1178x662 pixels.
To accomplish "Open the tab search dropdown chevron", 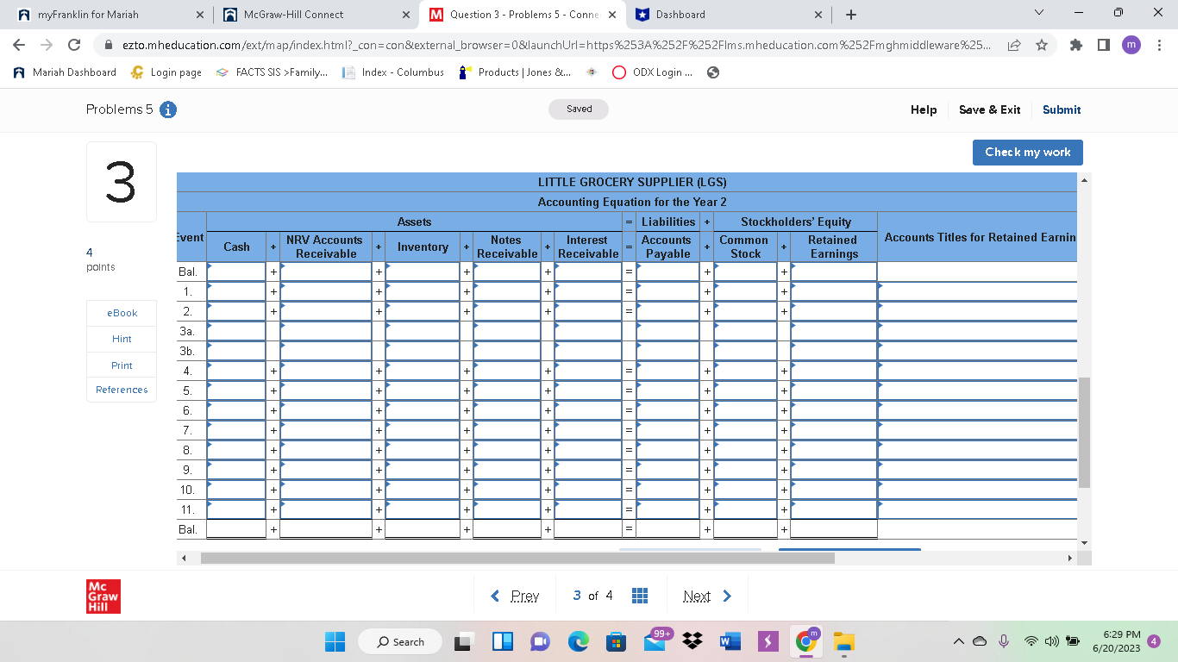I will (x=1039, y=14).
